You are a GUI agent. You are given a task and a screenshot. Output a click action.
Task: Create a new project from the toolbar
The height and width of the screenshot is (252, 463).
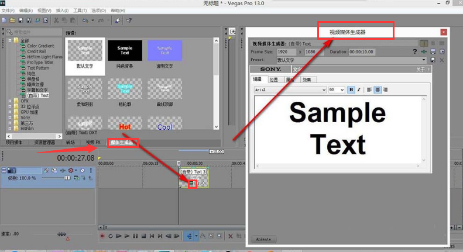[4, 20]
